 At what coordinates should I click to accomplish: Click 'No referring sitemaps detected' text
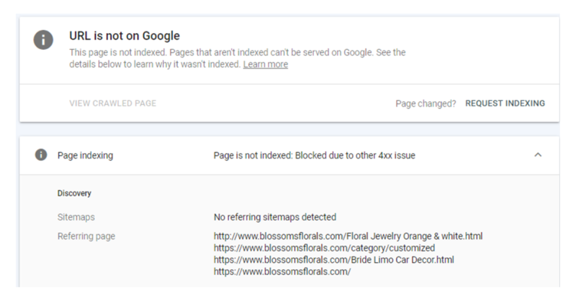click(x=274, y=217)
